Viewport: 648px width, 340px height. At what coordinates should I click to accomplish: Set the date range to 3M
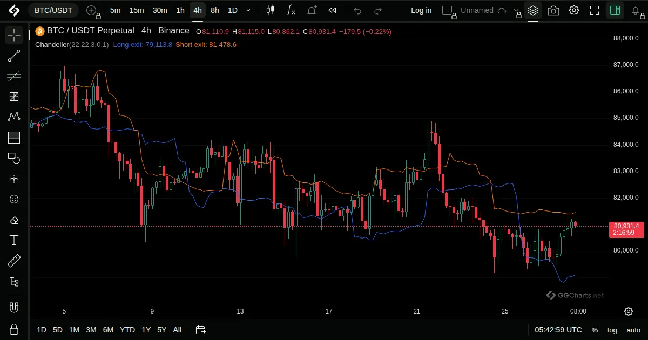point(91,330)
